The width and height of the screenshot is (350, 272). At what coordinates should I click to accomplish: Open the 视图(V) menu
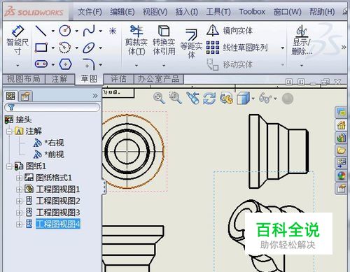(x=155, y=12)
